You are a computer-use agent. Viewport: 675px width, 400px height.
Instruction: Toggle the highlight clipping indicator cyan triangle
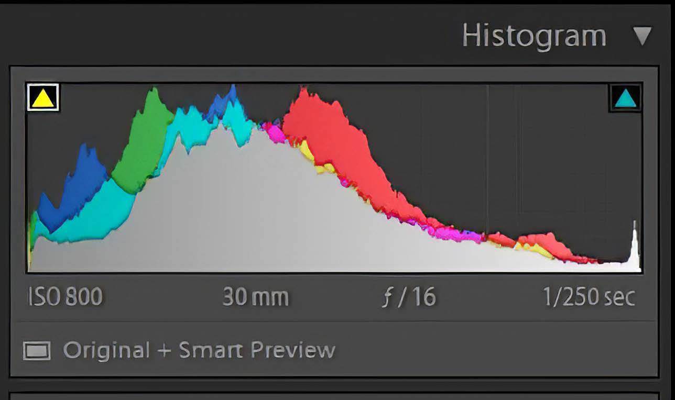tap(626, 98)
